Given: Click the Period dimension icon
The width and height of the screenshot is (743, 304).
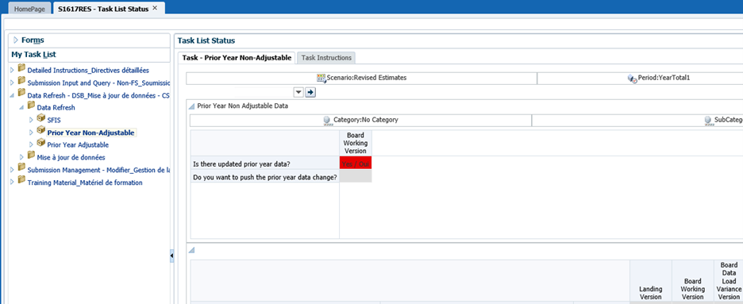Looking at the screenshot, I should click(x=633, y=78).
